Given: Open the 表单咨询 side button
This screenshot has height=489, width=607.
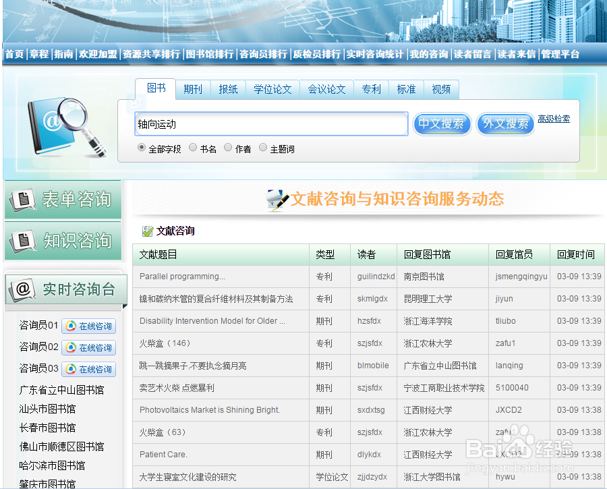Looking at the screenshot, I should click(63, 200).
